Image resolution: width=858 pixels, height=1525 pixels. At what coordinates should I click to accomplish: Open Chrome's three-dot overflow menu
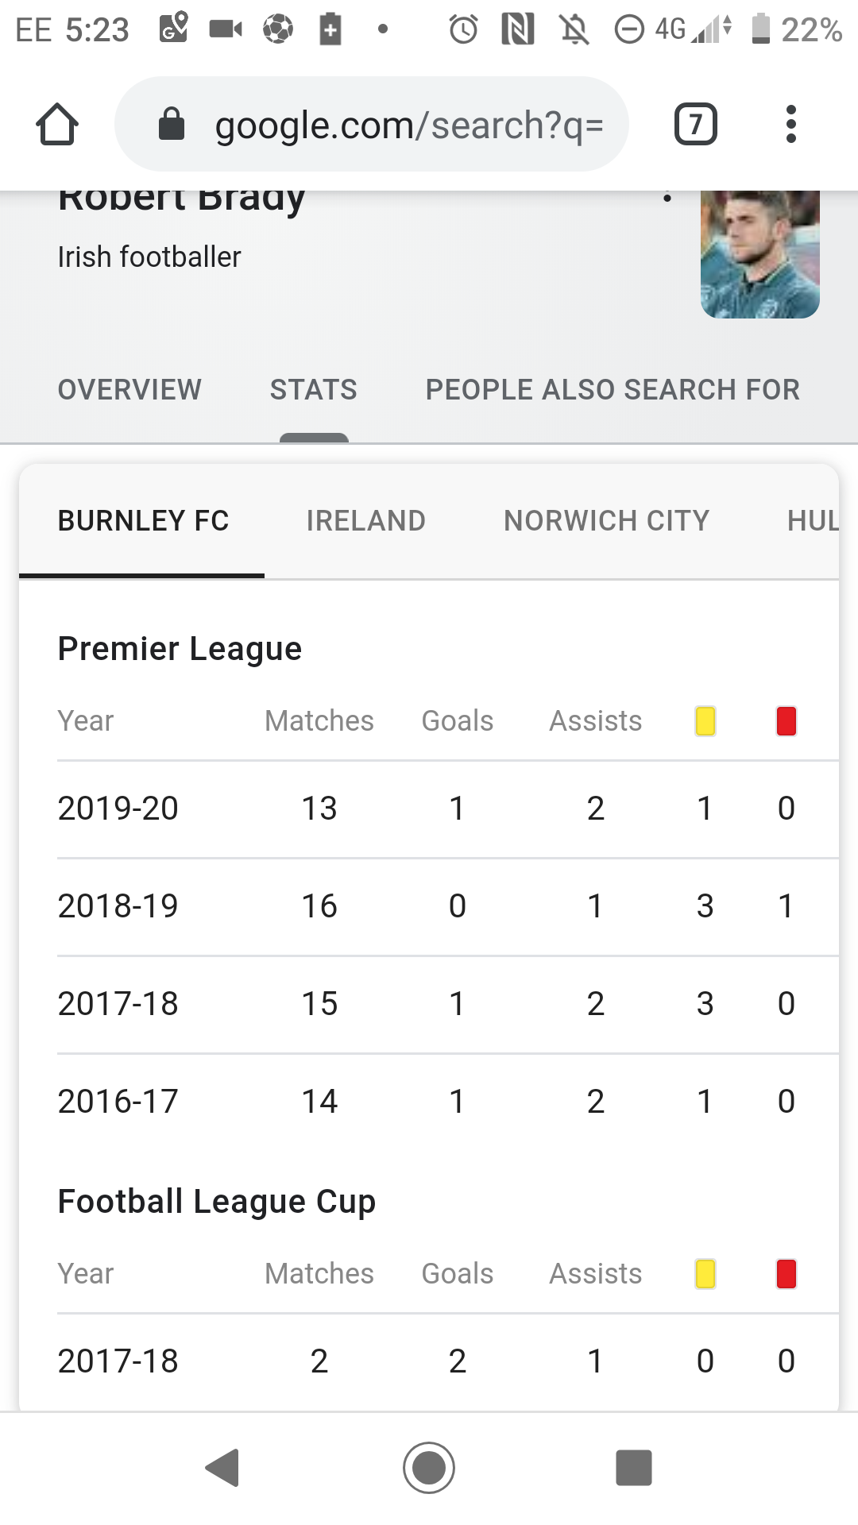790,125
